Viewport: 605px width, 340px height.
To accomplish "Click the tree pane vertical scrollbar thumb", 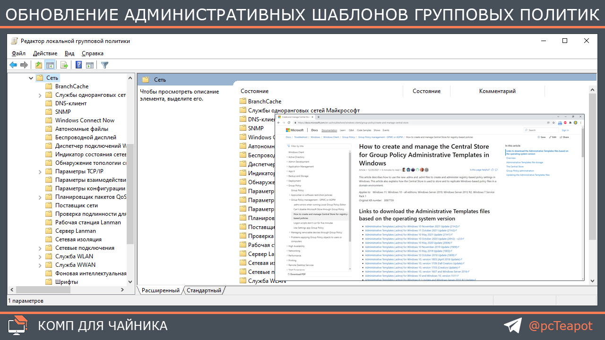I will coord(130,194).
